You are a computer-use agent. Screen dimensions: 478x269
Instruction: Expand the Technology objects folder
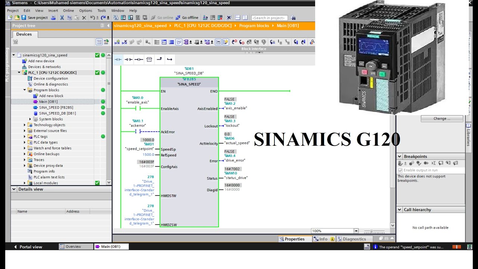point(25,125)
